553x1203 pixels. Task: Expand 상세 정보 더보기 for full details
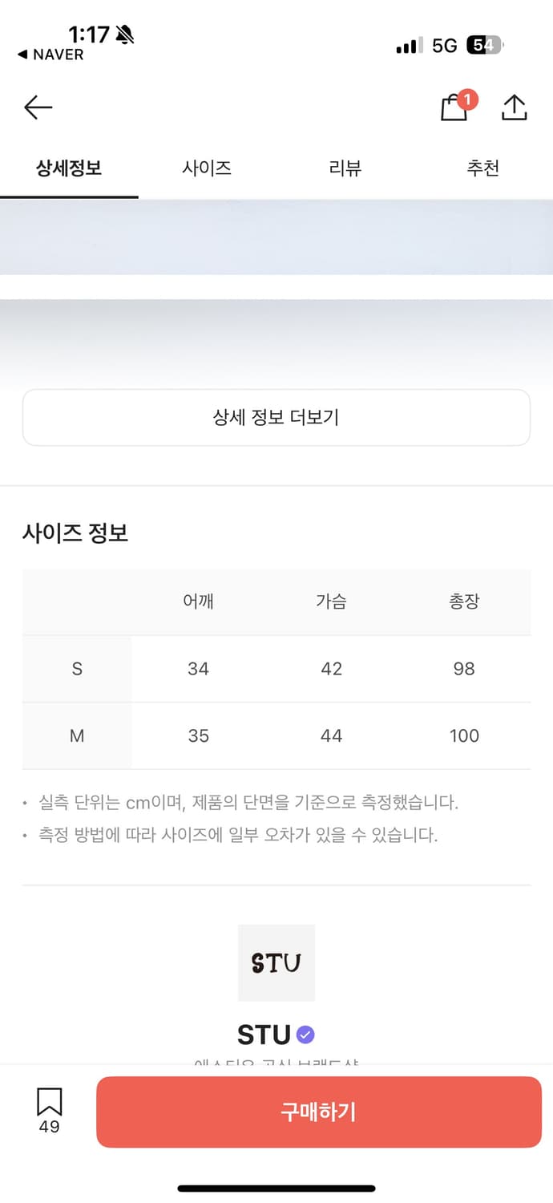click(276, 417)
